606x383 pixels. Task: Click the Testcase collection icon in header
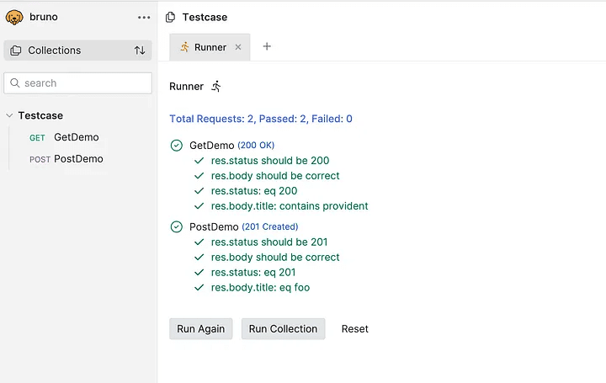click(x=170, y=18)
